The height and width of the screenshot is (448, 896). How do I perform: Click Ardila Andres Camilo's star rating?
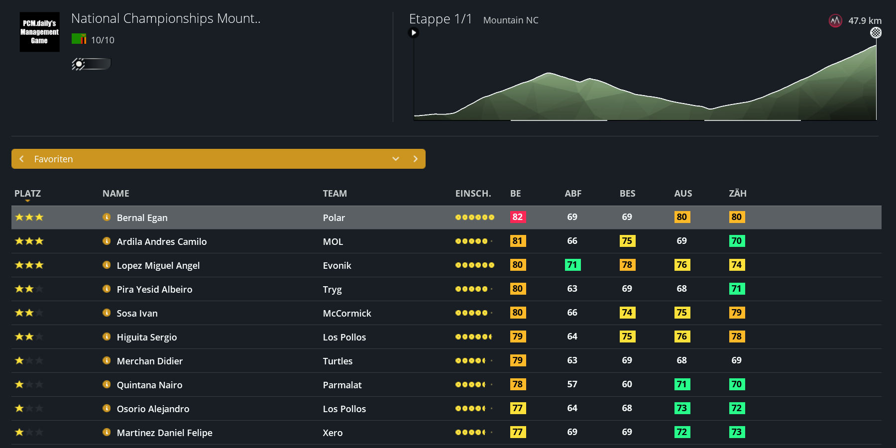29,241
